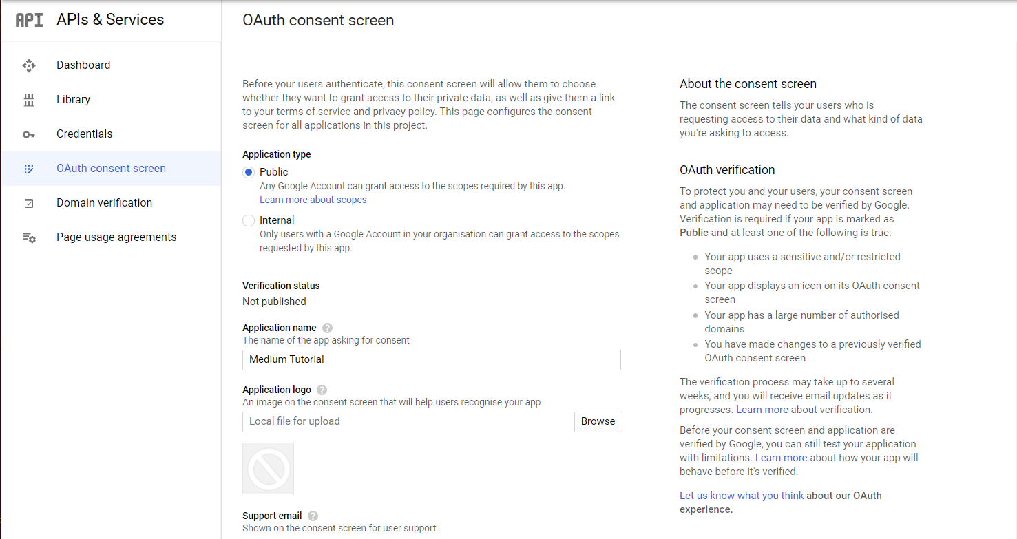Click the Browse button for logo
Screen dimensions: 1017x539
point(598,422)
